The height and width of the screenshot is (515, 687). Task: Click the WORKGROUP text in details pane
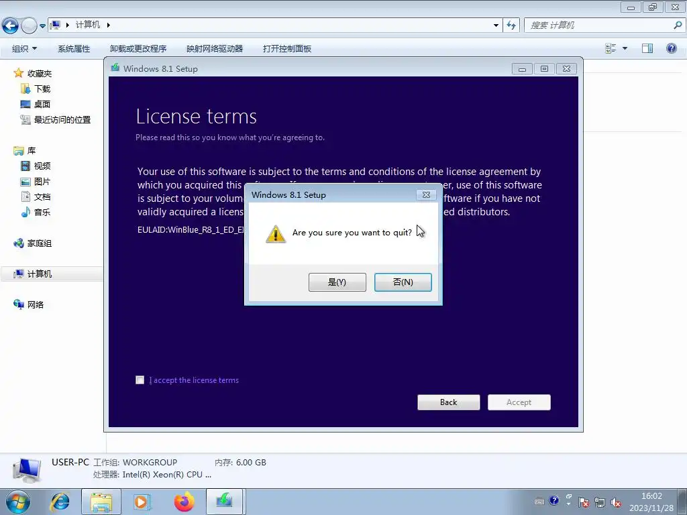coord(150,463)
